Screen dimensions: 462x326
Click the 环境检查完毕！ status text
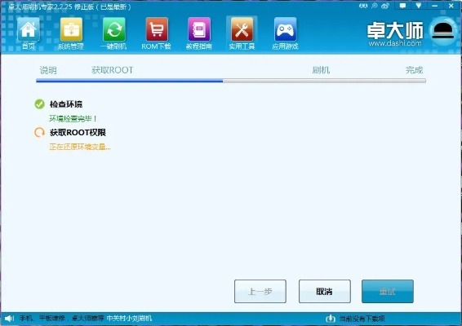73,118
